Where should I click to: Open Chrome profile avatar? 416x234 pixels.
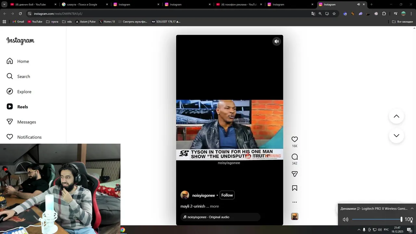[403, 14]
